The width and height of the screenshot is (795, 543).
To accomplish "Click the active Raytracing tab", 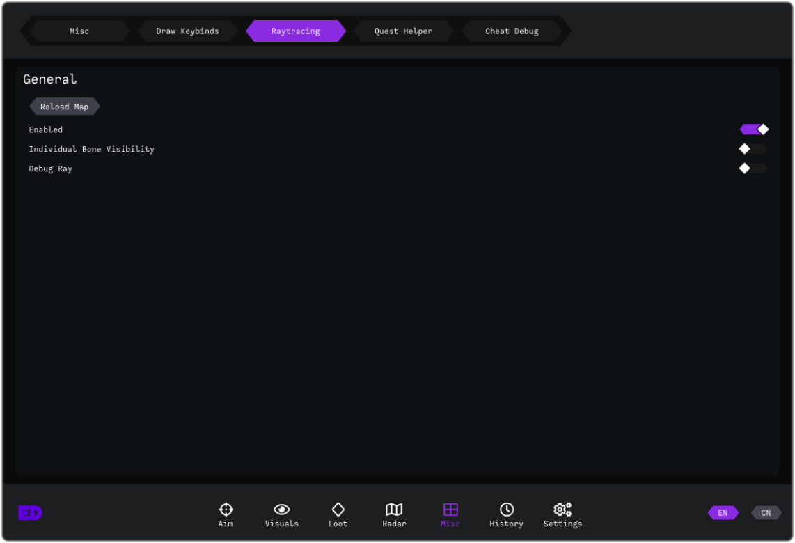I will pos(296,31).
